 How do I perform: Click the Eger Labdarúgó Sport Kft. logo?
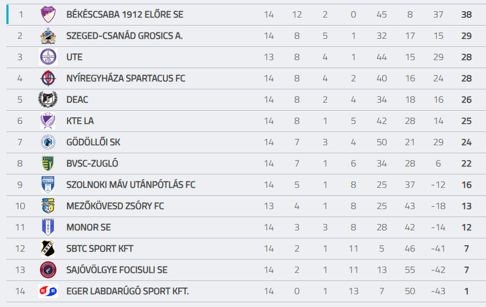[x=48, y=291]
